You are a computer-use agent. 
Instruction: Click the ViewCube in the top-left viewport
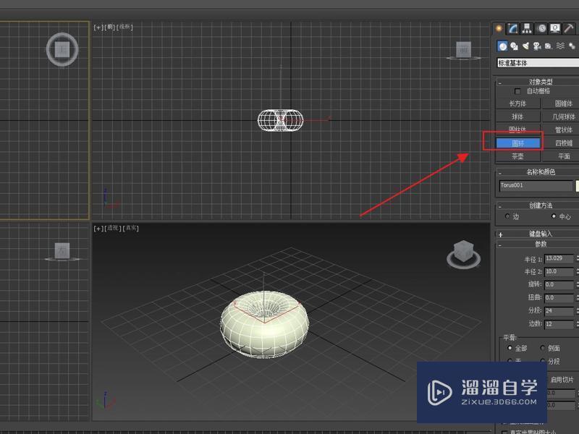(x=62, y=49)
